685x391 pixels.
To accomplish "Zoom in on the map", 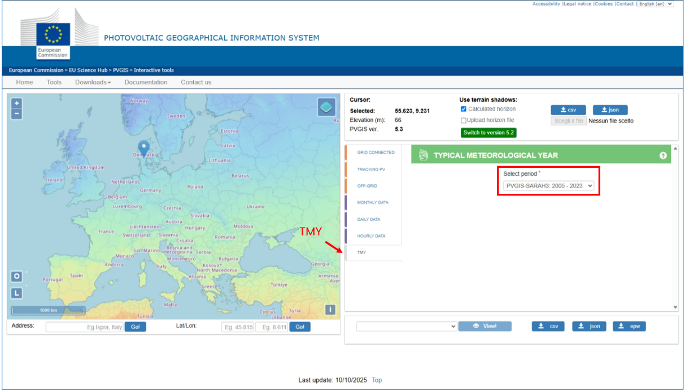I will pyautogui.click(x=17, y=103).
